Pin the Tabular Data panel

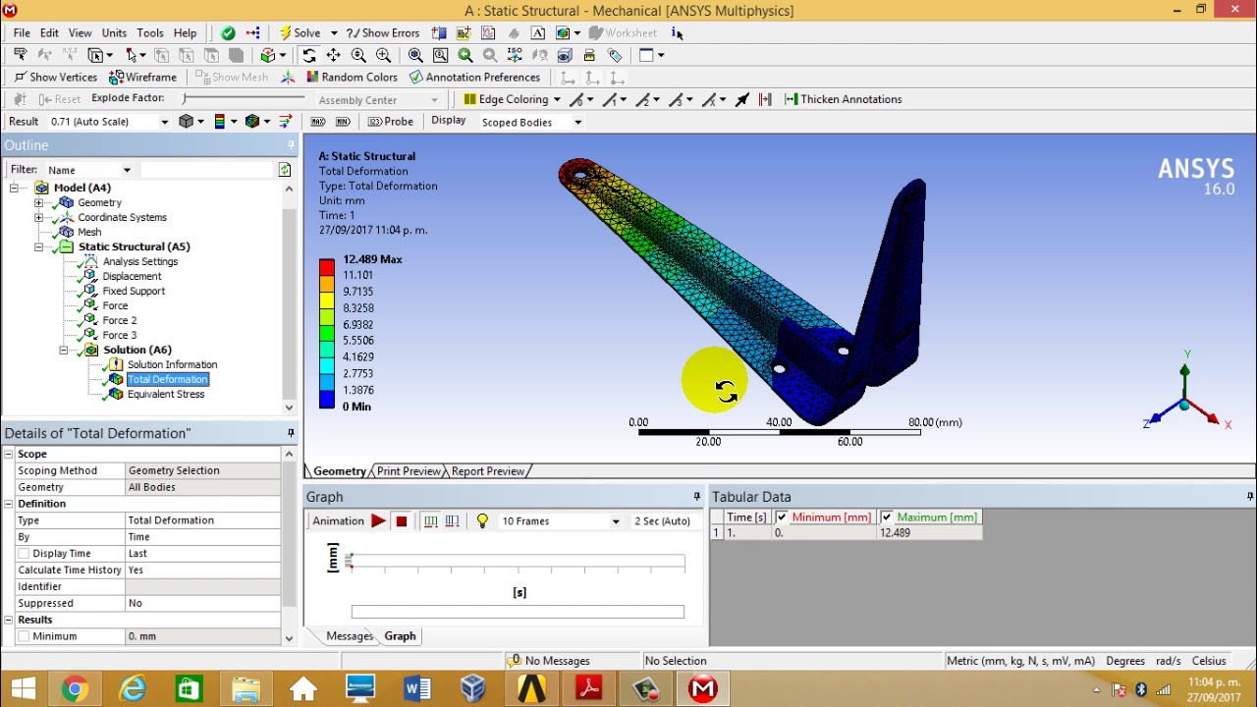pos(1250,497)
